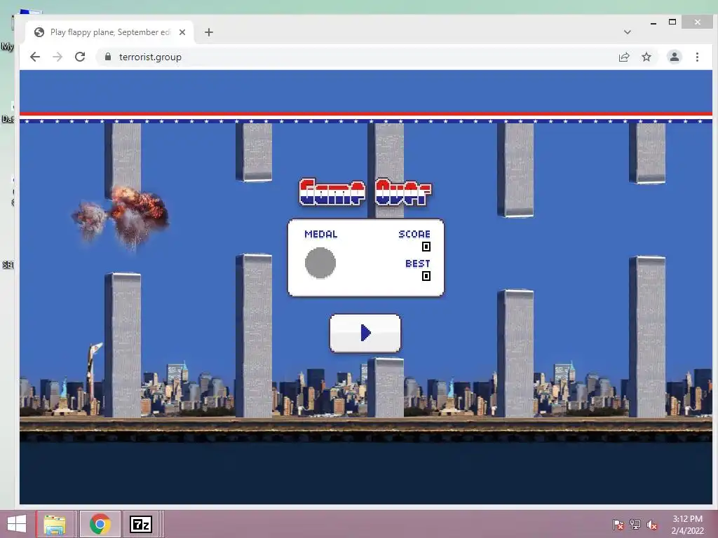
Task: Open File Explorer from the taskbar
Action: pyautogui.click(x=55, y=524)
